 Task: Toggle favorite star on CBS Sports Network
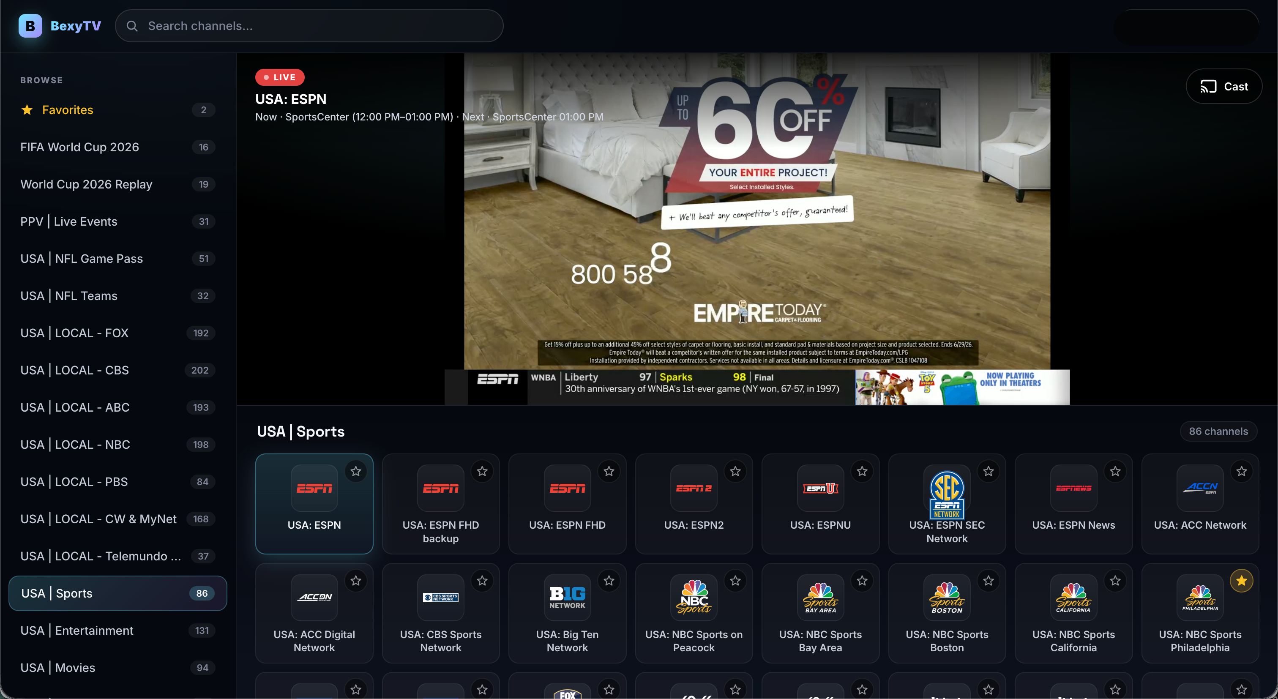[482, 580]
